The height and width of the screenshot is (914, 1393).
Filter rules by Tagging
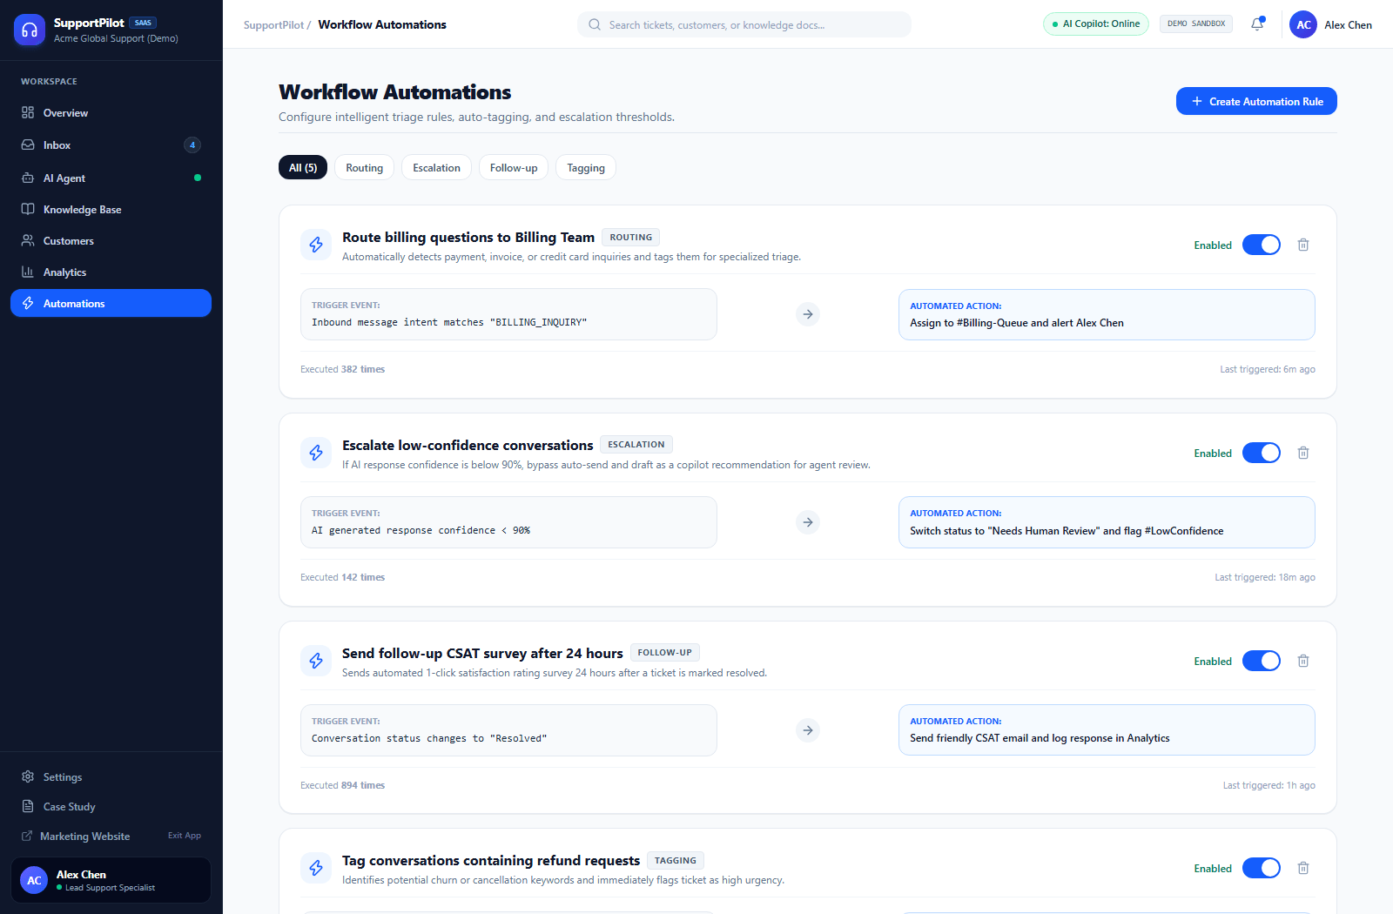point(586,167)
